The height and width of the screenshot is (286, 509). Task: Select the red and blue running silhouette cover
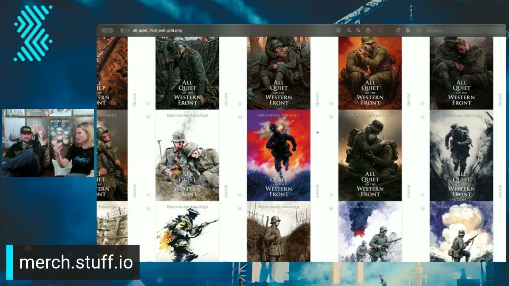(278, 155)
